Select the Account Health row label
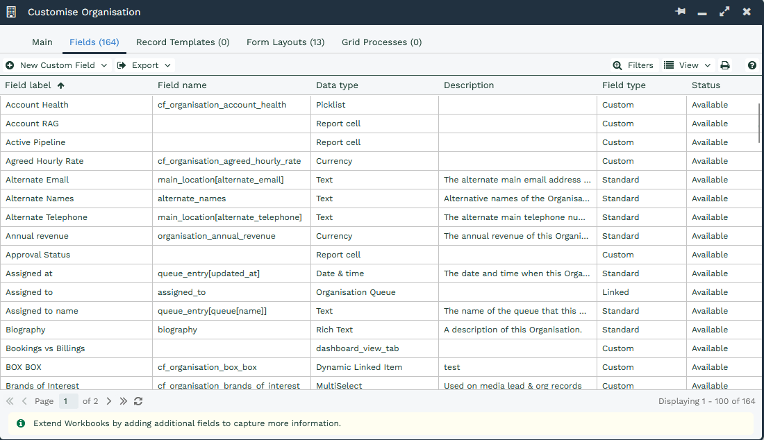Image resolution: width=764 pixels, height=440 pixels. click(x=37, y=105)
